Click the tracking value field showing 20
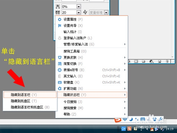This screenshot has height=133, width=177. (x=69, y=13)
